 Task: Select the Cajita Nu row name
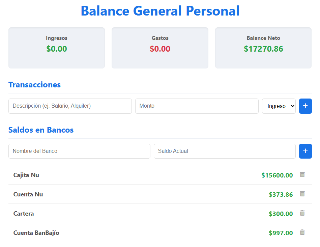point(26,175)
